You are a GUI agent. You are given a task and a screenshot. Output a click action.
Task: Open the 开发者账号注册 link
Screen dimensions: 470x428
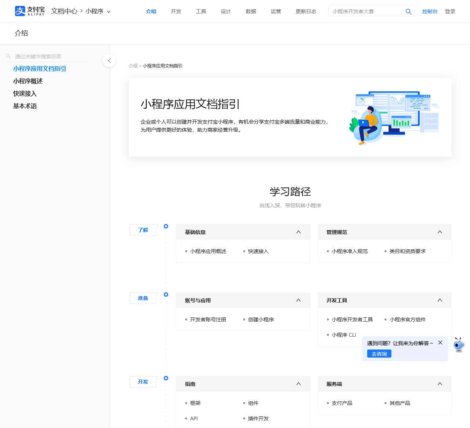point(208,319)
